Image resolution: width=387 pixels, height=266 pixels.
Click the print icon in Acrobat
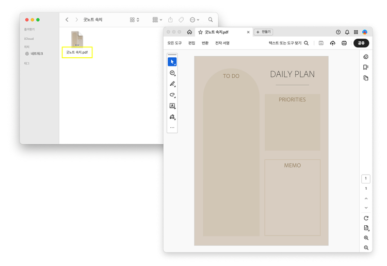(x=344, y=43)
